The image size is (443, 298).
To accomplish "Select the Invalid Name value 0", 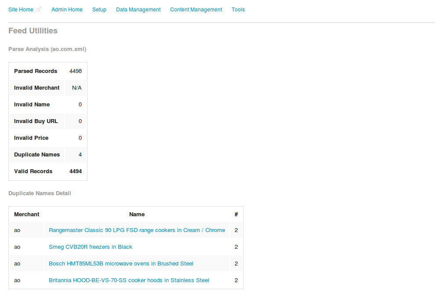I will (x=80, y=105).
